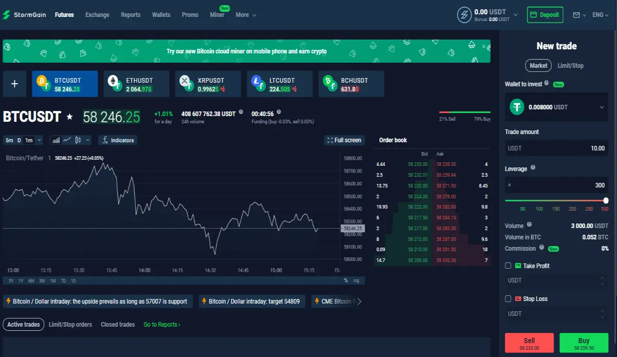Toggle log scale on the chart
This screenshot has height=357, width=617.
pyautogui.click(x=356, y=280)
